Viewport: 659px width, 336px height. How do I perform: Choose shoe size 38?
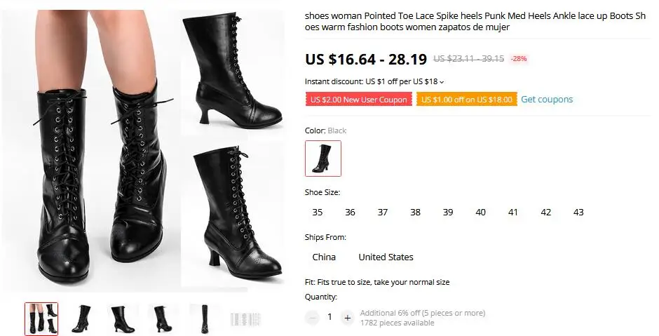pos(415,213)
